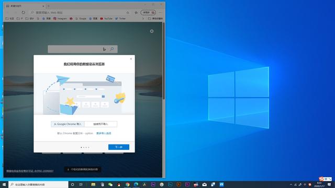Click the taskbar clock and date
Screen dimensions: 335x188
tap(319, 184)
